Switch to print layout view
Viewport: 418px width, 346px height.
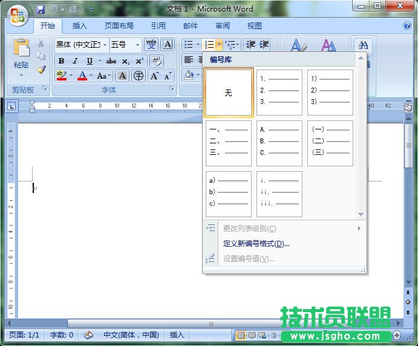(x=241, y=335)
